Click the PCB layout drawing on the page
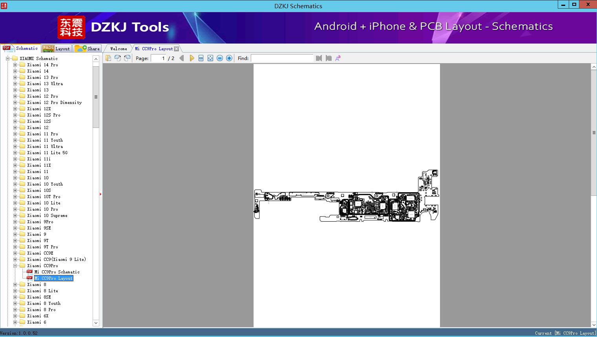 tap(347, 196)
